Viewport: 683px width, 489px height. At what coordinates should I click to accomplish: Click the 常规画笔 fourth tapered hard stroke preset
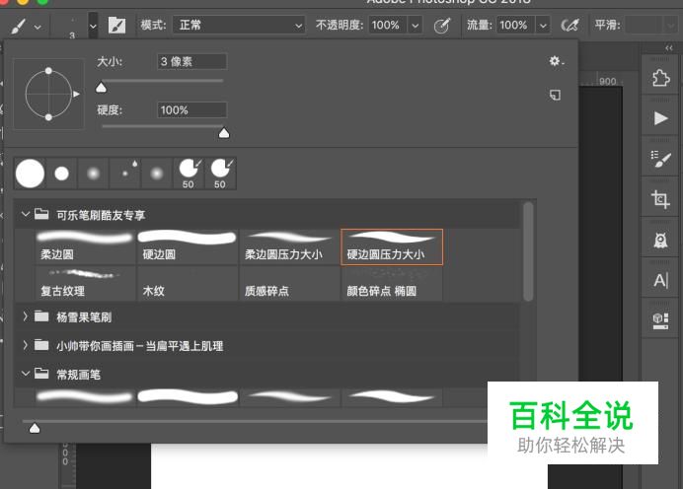coord(392,397)
